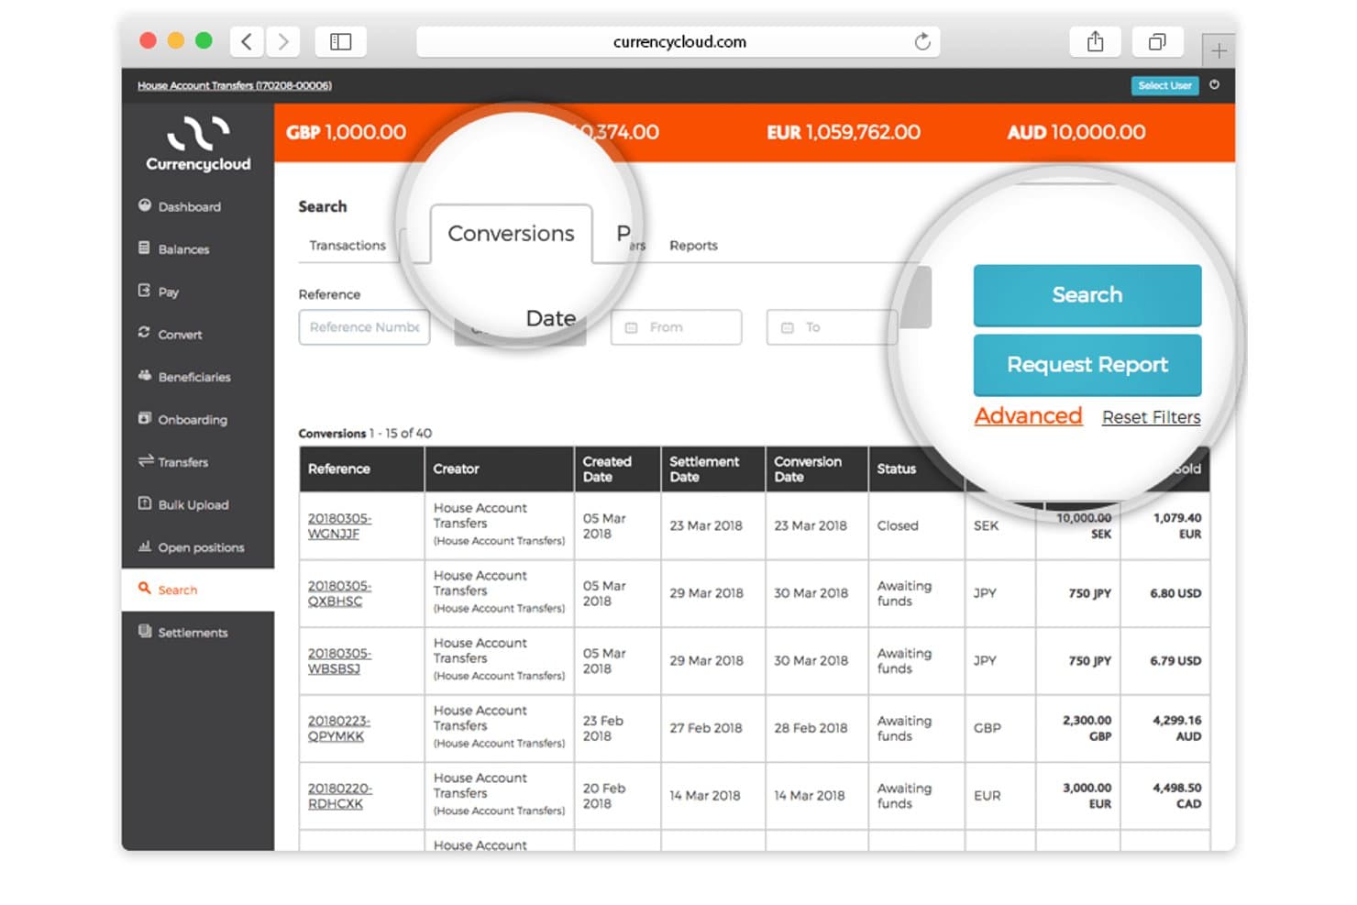This screenshot has width=1357, height=905.
Task: Open Beneficiaries section
Action: coord(184,376)
